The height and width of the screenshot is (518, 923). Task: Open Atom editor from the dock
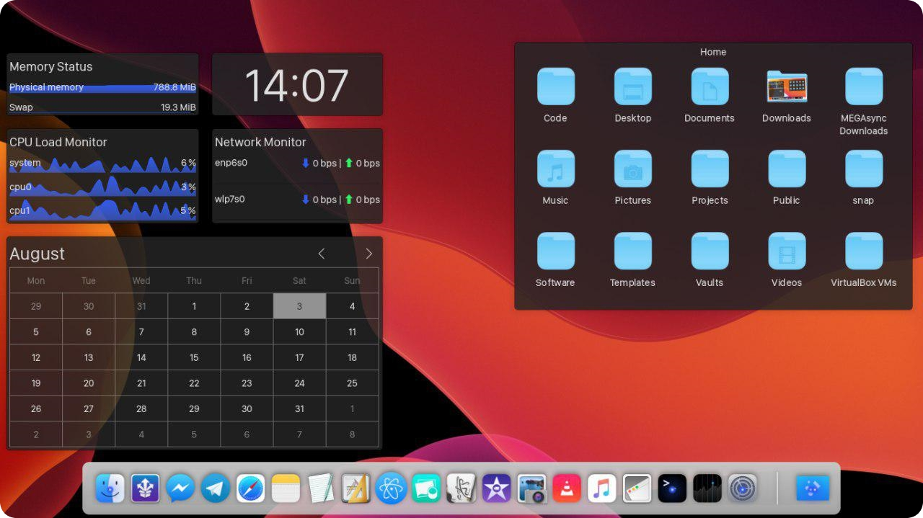392,488
